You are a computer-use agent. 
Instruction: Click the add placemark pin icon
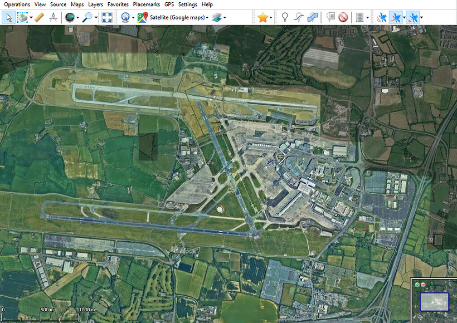285,17
